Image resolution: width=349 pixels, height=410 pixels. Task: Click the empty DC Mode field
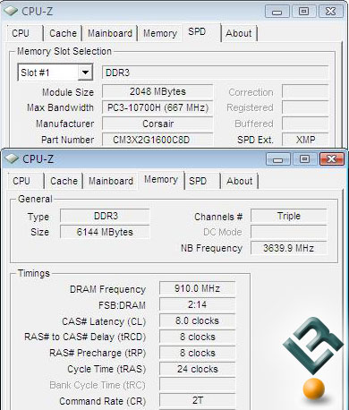(x=289, y=232)
